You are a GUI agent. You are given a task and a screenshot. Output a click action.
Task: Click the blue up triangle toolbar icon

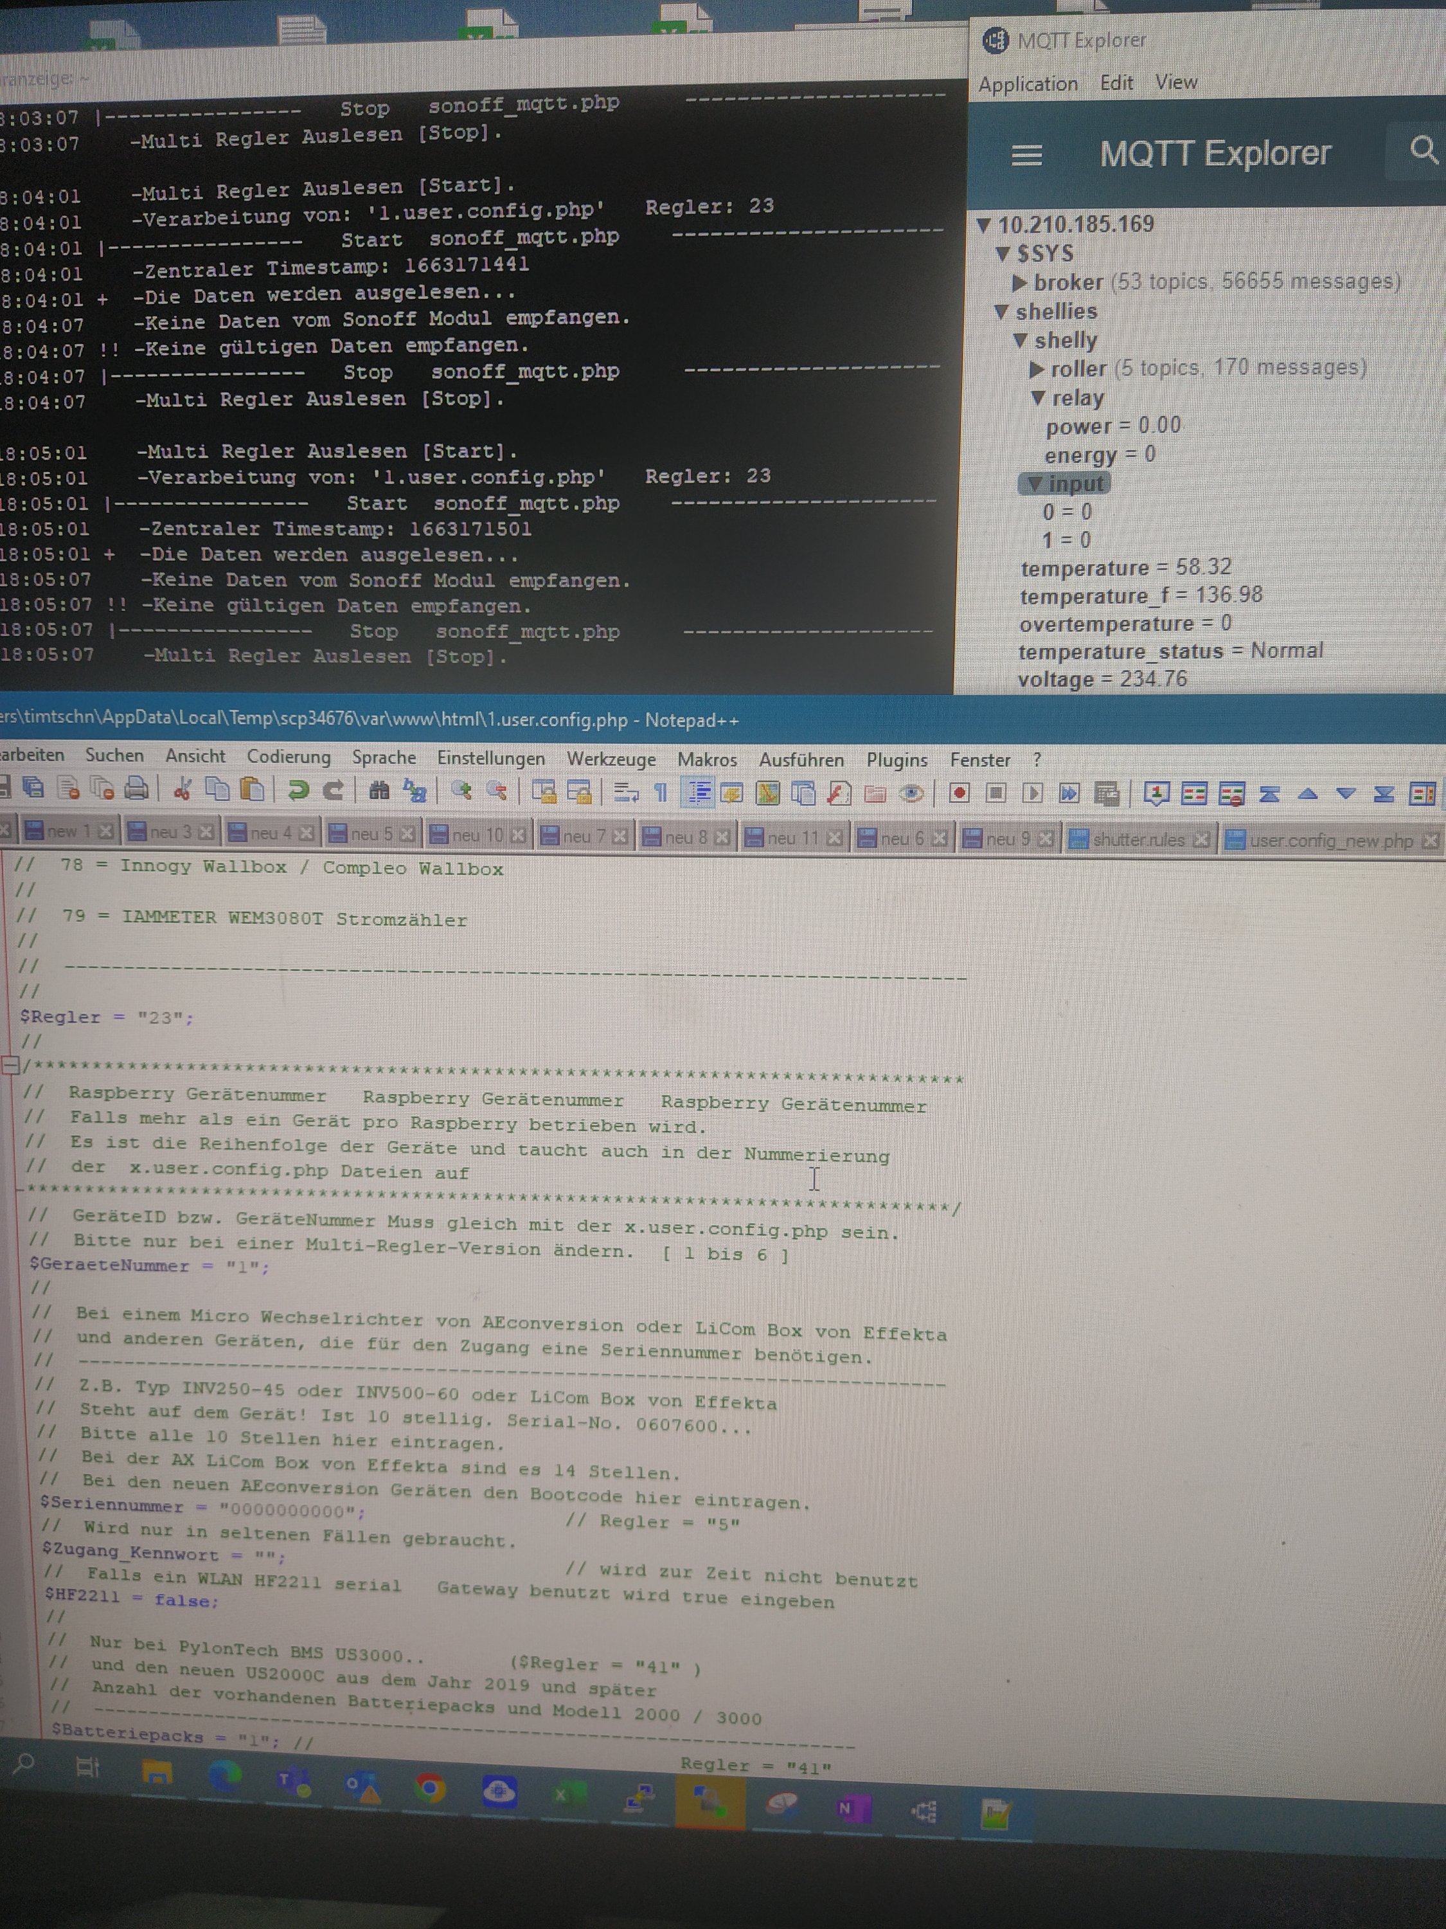pos(1307,793)
